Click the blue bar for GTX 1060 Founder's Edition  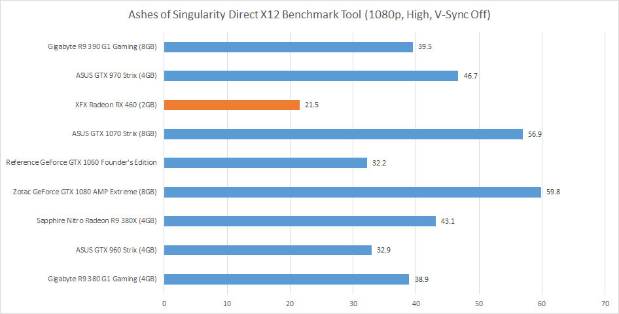click(266, 163)
